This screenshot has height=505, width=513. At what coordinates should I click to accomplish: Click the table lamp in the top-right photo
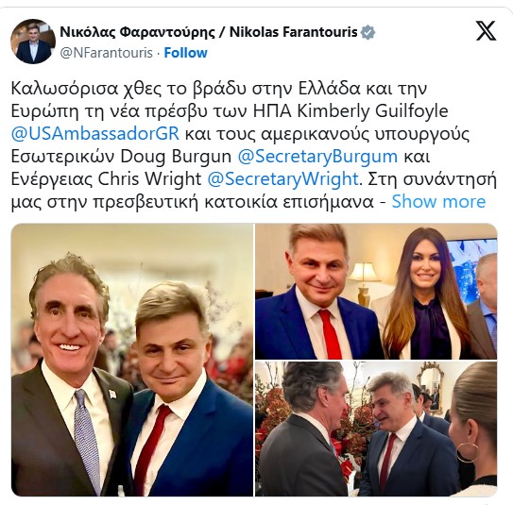pyautogui.click(x=364, y=284)
